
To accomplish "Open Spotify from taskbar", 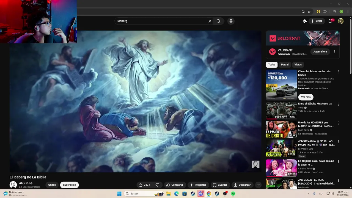I will coord(233,194).
